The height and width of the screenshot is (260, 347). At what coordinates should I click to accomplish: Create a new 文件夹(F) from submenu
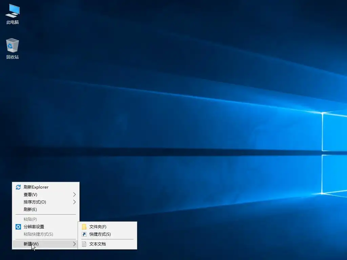tap(107, 227)
